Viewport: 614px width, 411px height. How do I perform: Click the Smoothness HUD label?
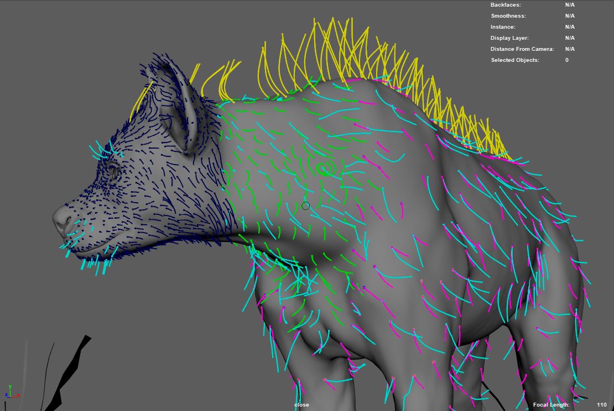point(508,15)
